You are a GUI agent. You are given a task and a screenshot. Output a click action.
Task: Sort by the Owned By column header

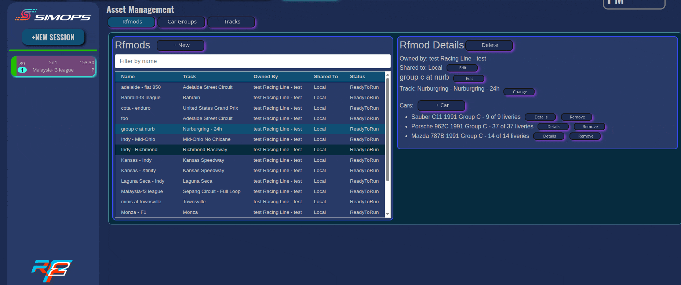[266, 77]
